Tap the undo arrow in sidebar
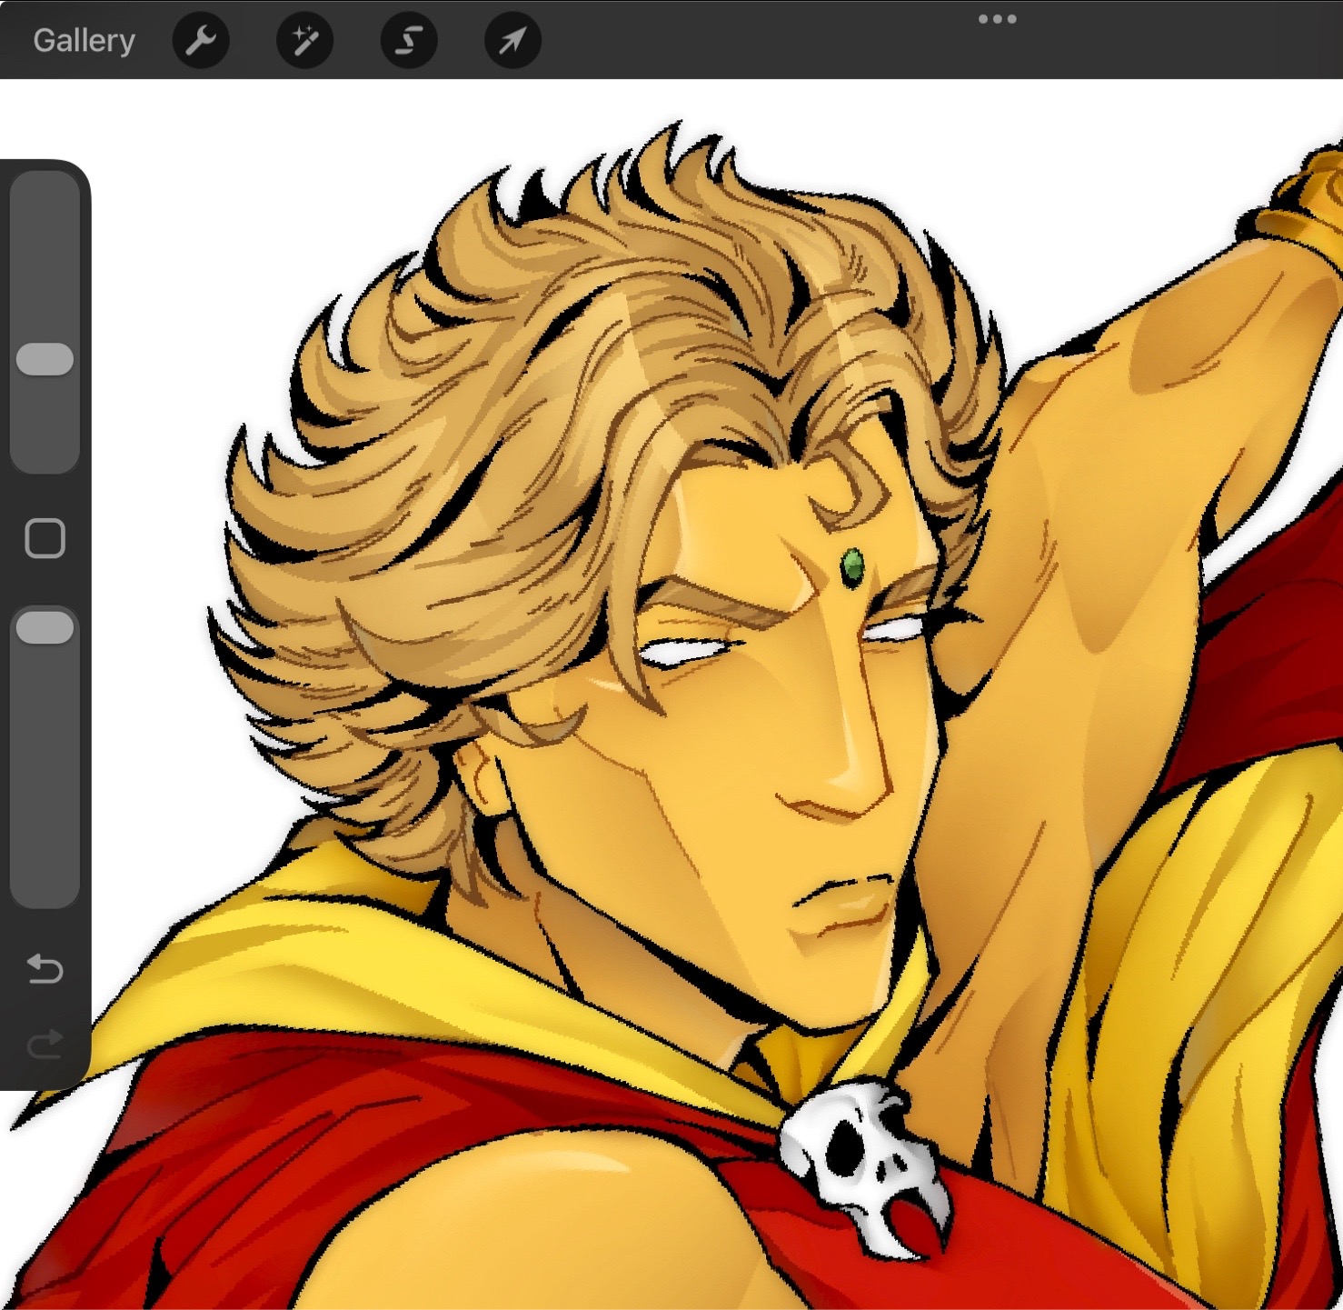The image size is (1343, 1310). [x=45, y=969]
